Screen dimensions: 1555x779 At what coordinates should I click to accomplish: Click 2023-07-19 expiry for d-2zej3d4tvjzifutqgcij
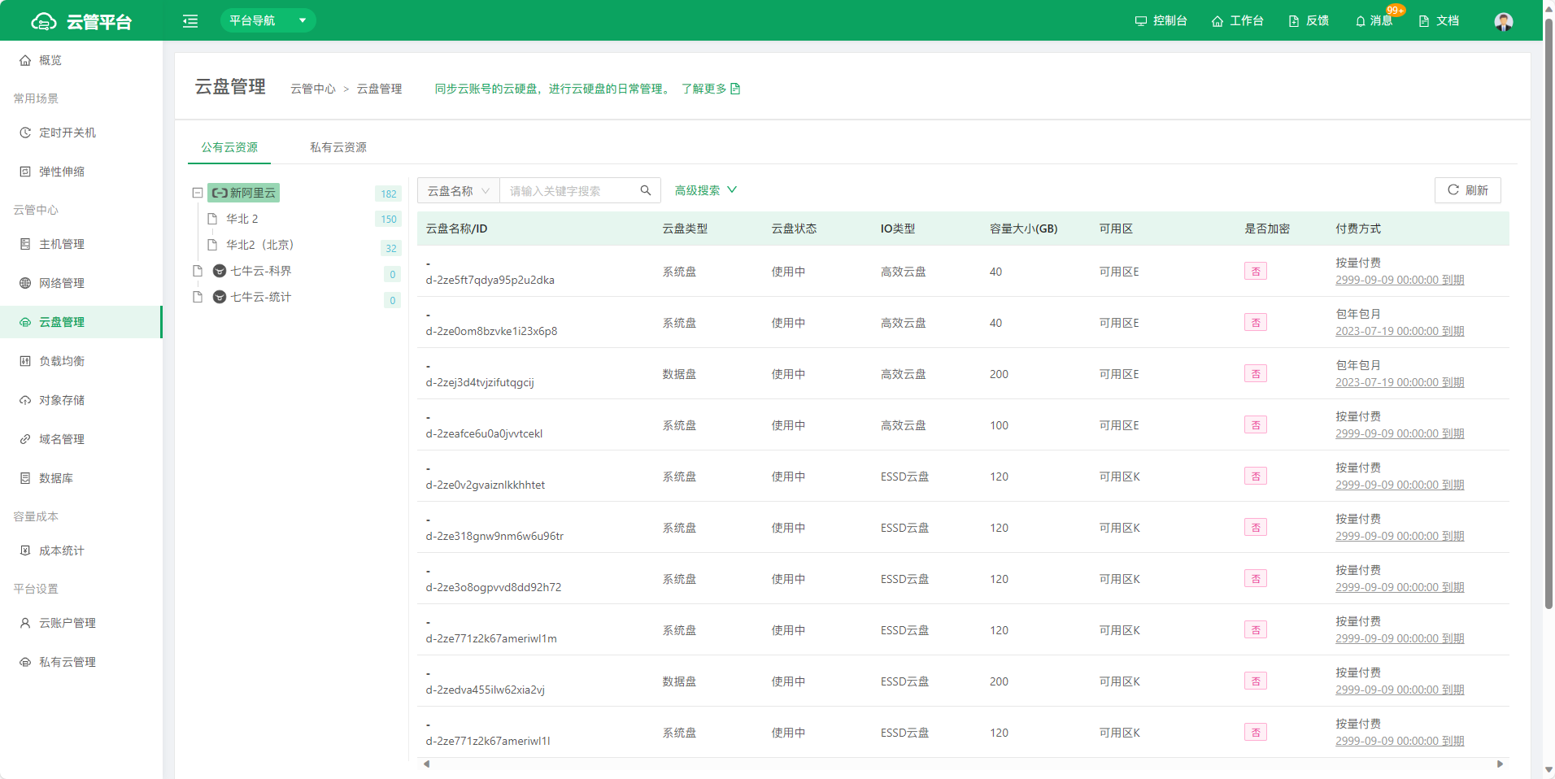point(1400,382)
